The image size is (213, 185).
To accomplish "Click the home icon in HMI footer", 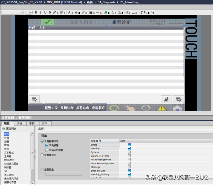I will (177, 108).
